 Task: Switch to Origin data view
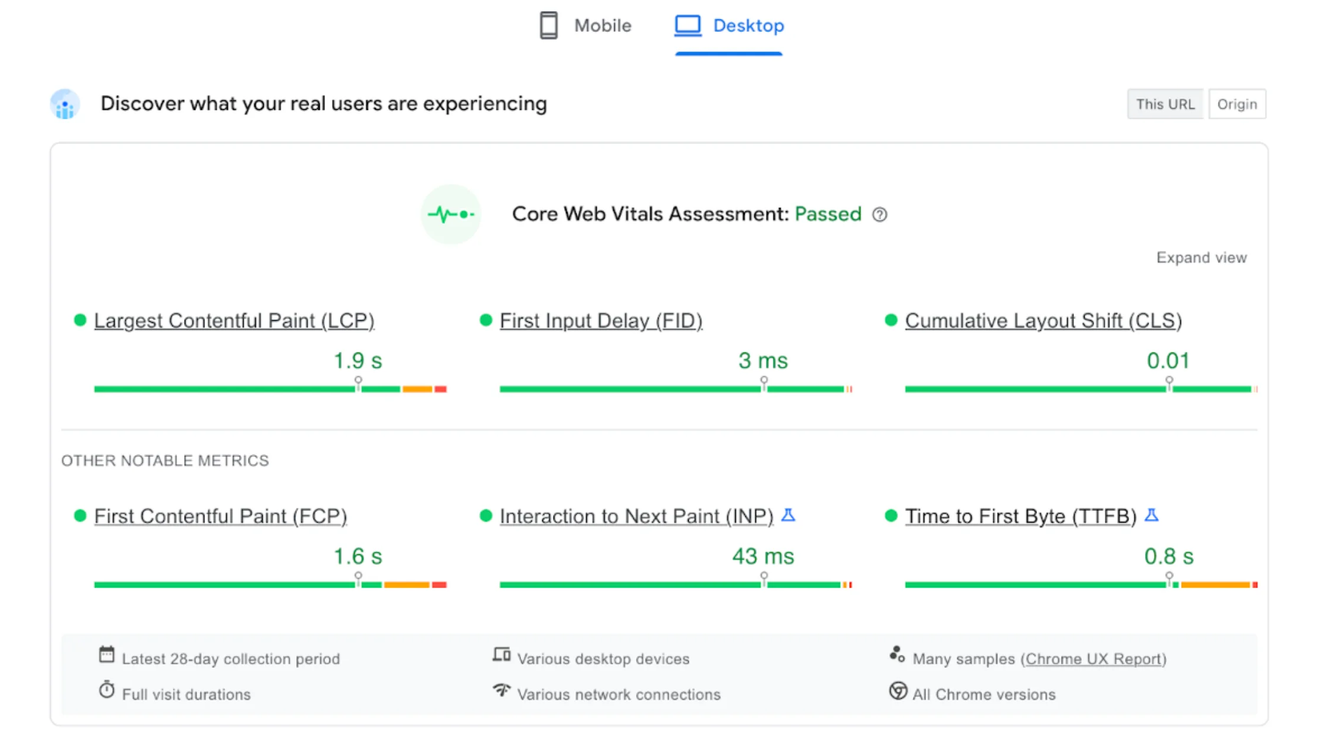pyautogui.click(x=1237, y=105)
